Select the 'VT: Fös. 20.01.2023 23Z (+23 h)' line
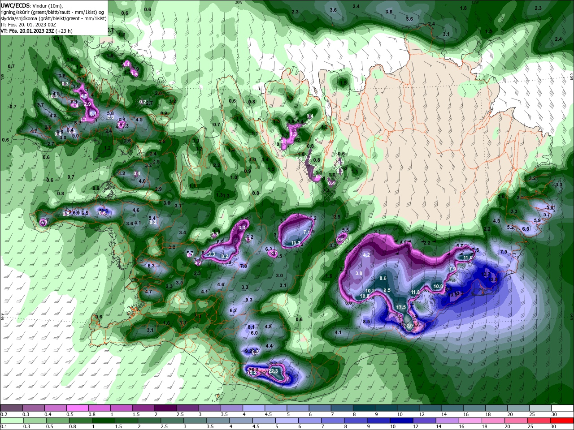This screenshot has height=430, width=574. [36, 31]
